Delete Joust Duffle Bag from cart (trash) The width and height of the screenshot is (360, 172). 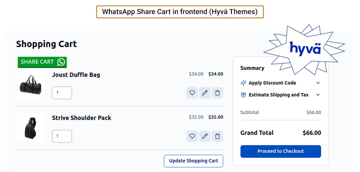(x=217, y=93)
